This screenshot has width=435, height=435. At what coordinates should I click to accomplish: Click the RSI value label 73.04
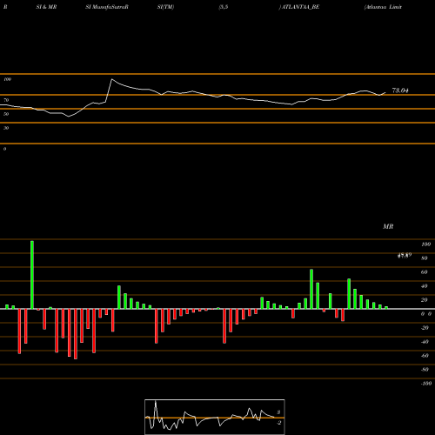coord(400,90)
